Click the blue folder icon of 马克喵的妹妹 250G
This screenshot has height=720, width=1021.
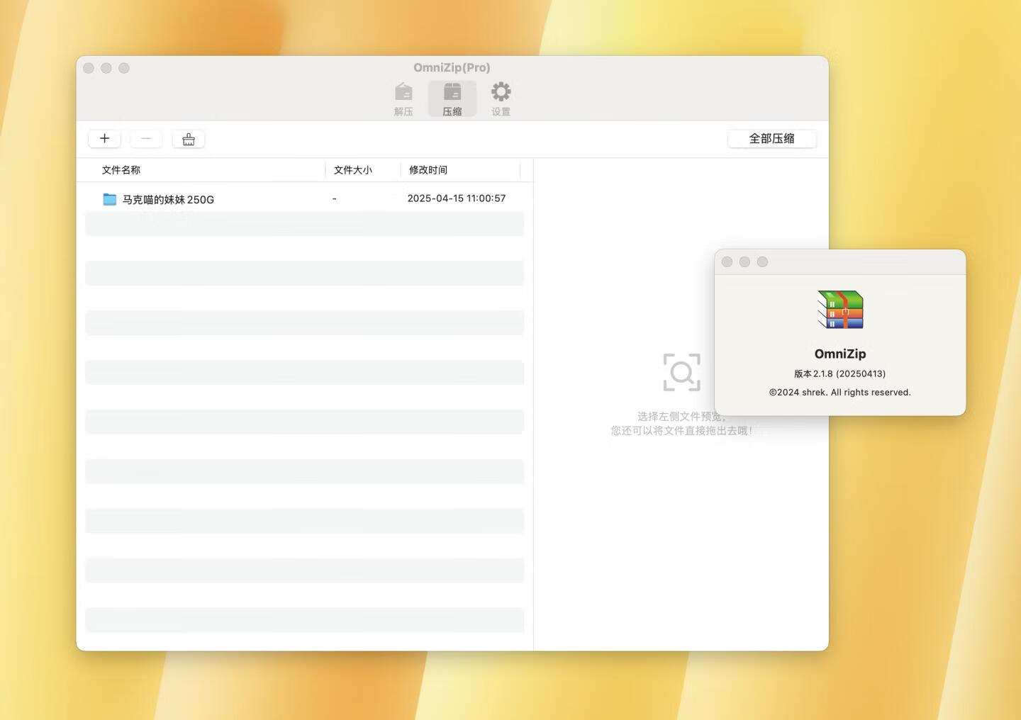(110, 199)
